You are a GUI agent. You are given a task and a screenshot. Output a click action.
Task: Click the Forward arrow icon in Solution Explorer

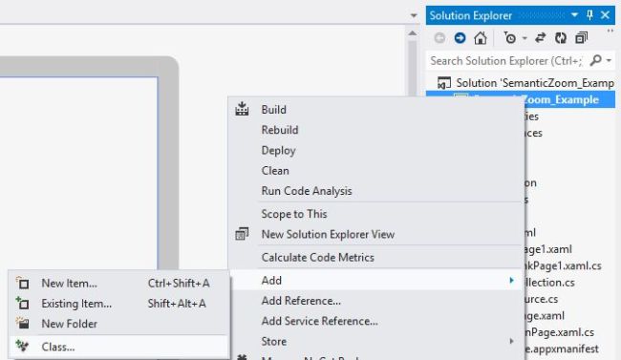point(460,38)
